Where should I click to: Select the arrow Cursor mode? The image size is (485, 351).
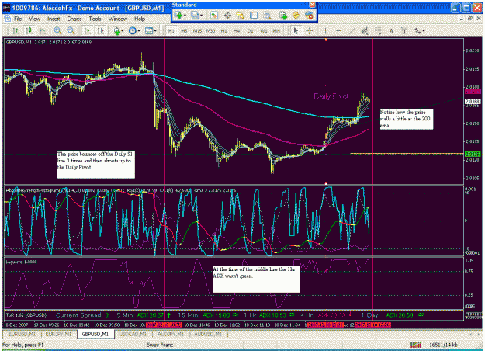(x=296, y=30)
